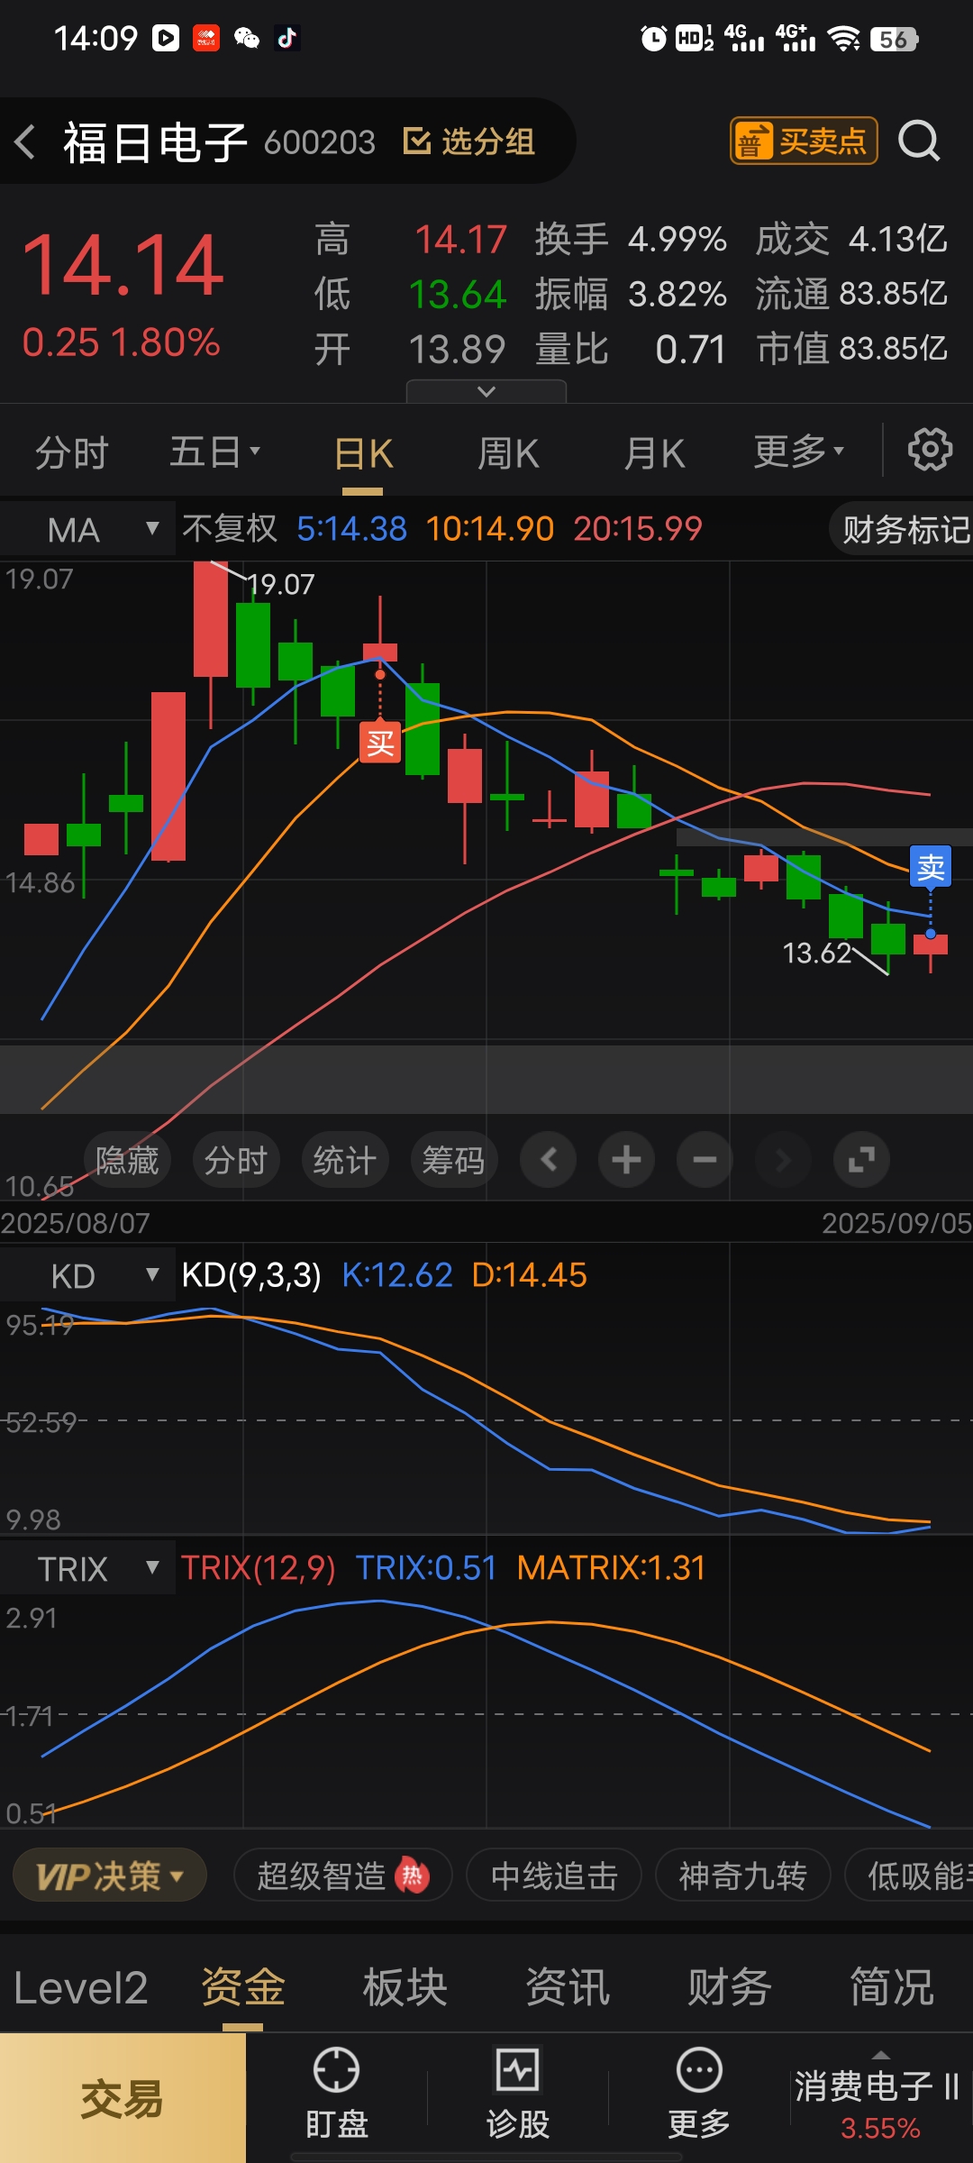Open the 资讯 tab

(568, 1987)
